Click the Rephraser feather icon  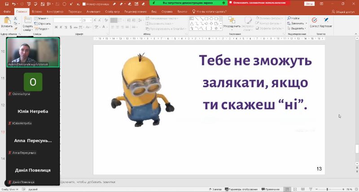(326, 20)
